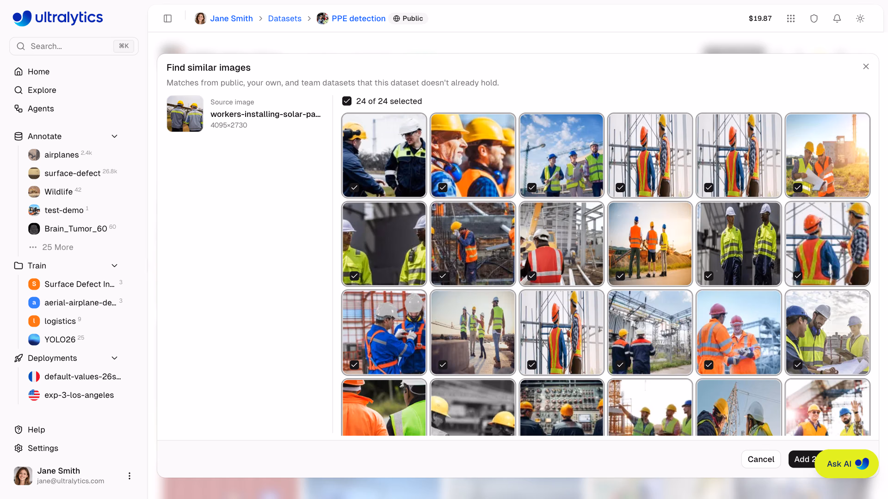Click the Home icon in sidebar

pyautogui.click(x=18, y=72)
